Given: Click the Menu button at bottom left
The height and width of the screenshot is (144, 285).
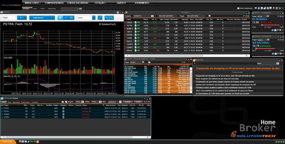Looking at the screenshot, I should point(8,142).
